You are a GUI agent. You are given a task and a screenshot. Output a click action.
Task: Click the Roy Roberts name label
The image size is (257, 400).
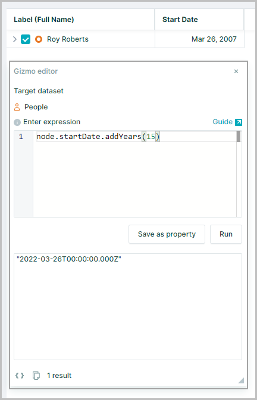click(68, 39)
